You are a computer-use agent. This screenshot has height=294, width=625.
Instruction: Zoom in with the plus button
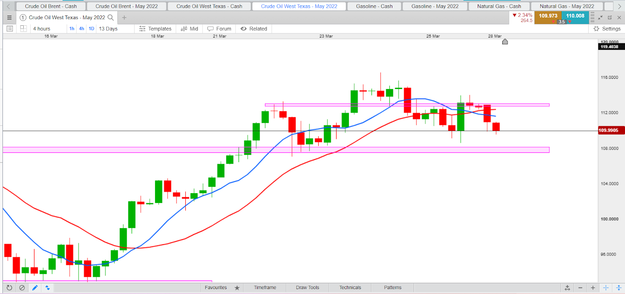(593, 288)
